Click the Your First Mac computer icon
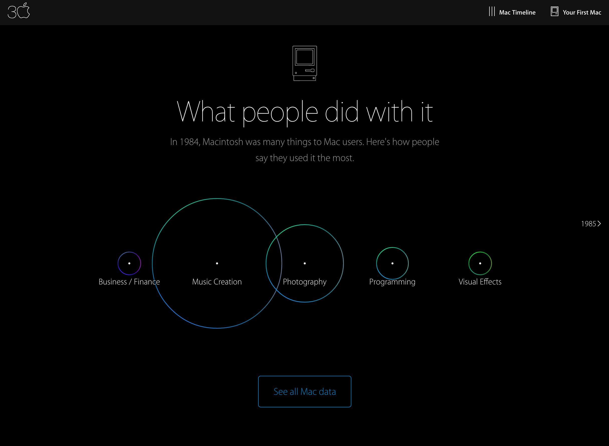 pos(554,12)
